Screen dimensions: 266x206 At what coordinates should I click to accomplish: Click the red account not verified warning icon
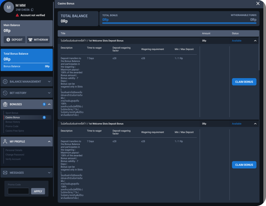(17, 15)
